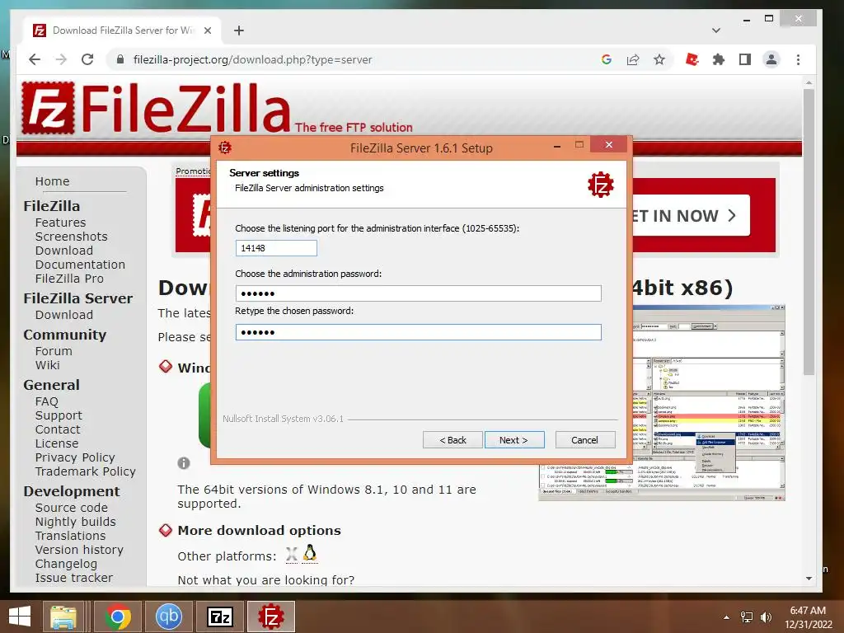Screen dimensions: 844x633
Task: Click the FileZilla Server logo in setup header
Action: click(600, 185)
